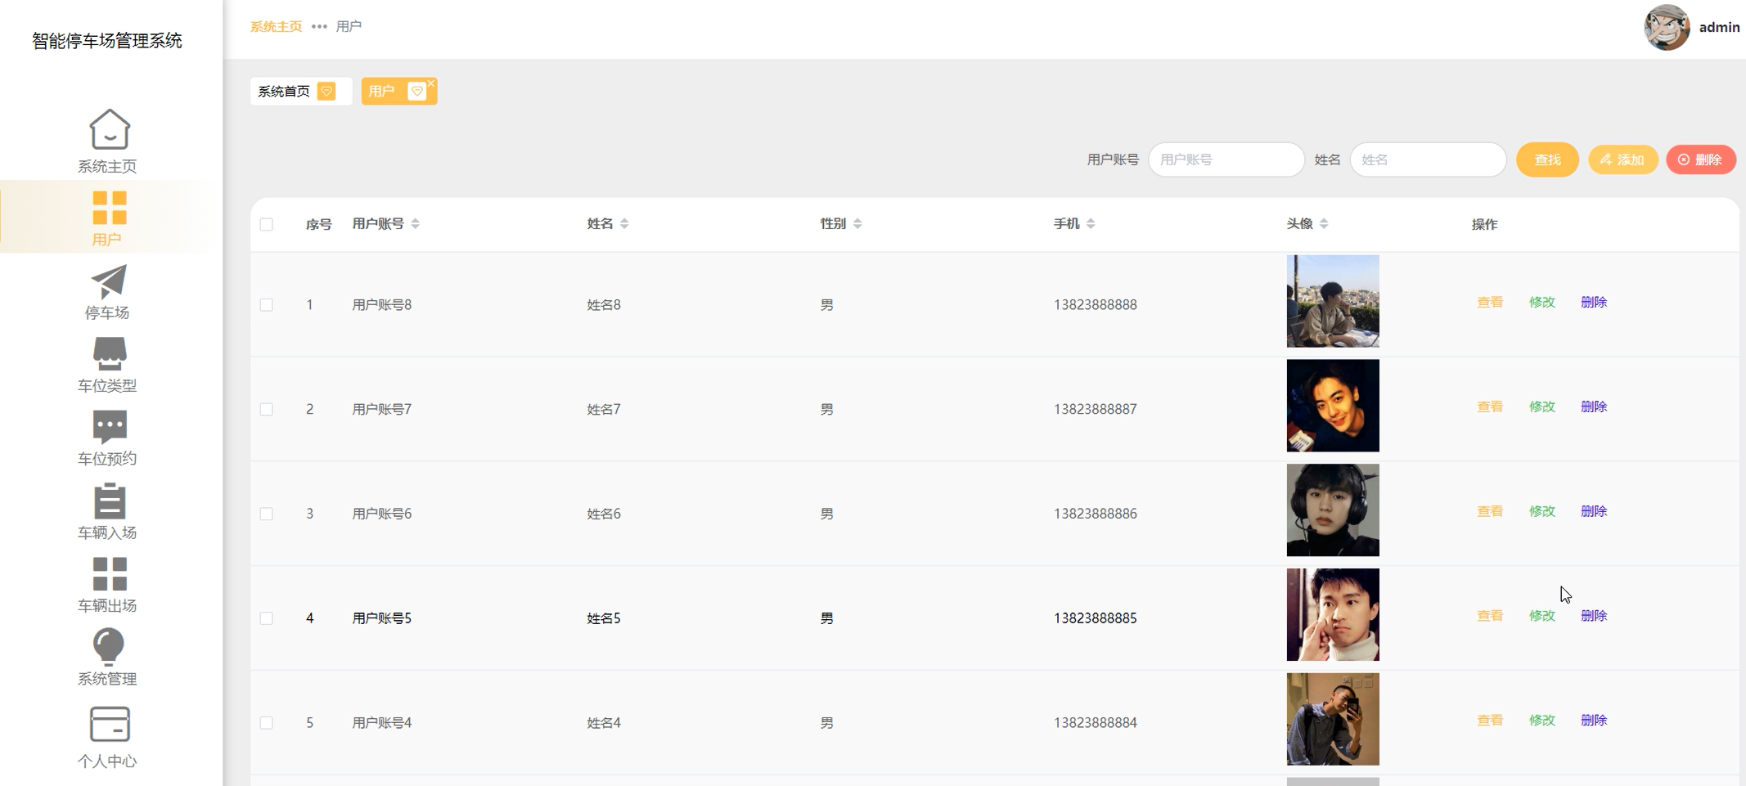Sort by 用户账号 column arrows

[416, 223]
